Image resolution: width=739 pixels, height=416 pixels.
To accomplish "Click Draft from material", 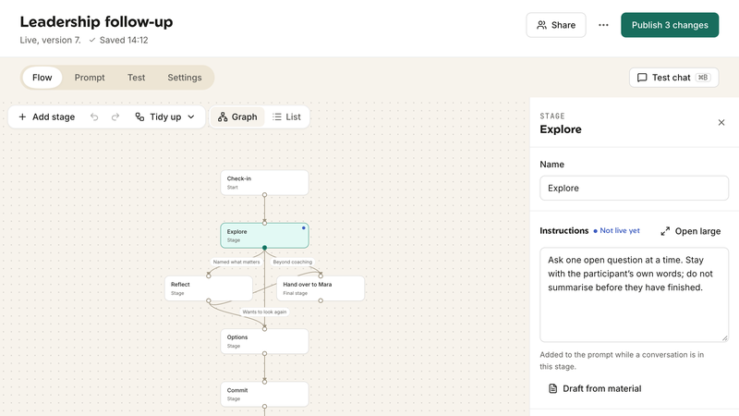I will [x=595, y=388].
